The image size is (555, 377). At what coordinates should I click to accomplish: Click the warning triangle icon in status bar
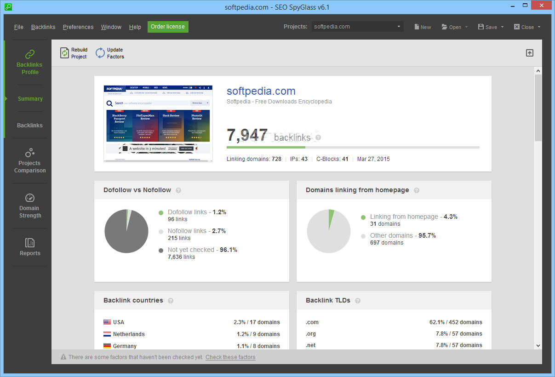[63, 357]
